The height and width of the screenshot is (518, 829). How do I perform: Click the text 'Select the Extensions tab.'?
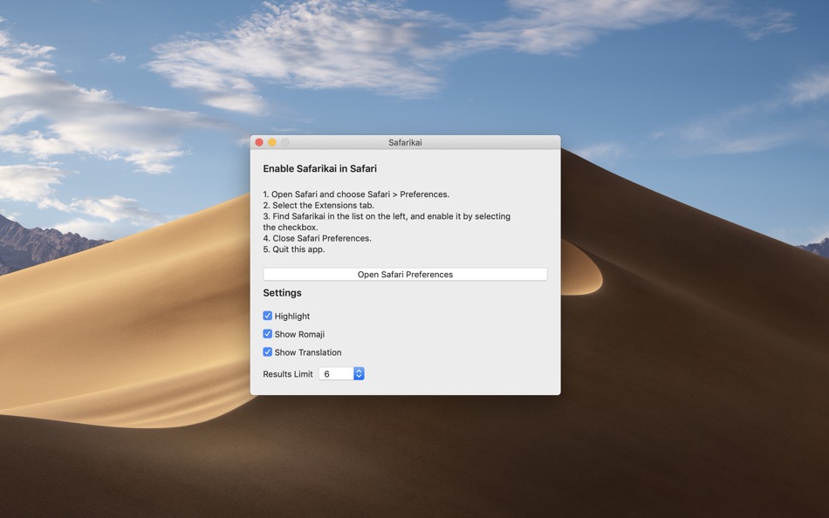[x=323, y=205]
